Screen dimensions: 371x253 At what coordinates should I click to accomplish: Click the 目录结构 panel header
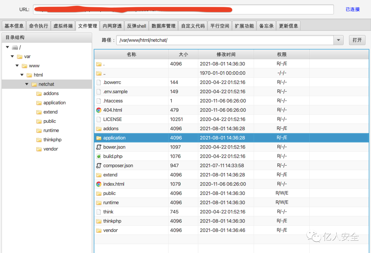[x=47, y=38]
